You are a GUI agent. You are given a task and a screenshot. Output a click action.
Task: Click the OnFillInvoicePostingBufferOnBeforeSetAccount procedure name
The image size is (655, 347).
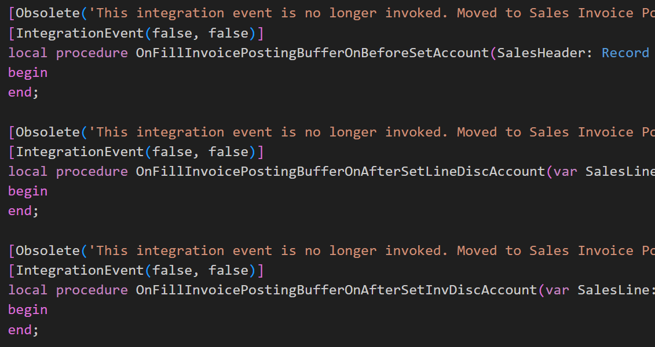(313, 53)
